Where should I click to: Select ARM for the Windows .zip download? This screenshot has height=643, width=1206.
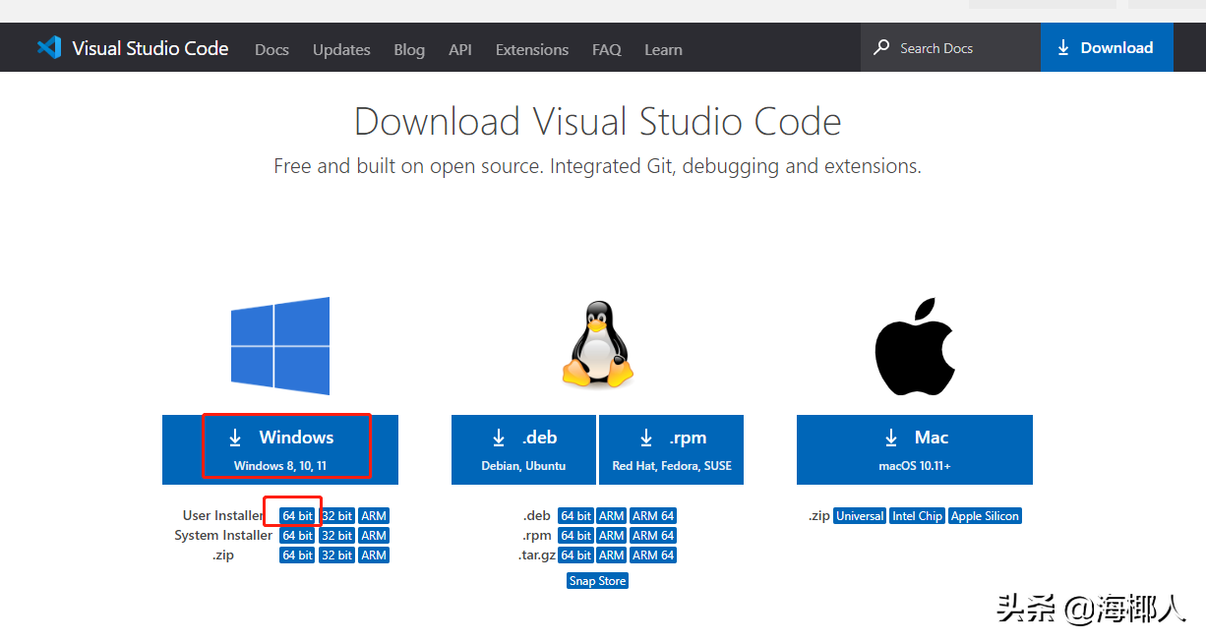tap(374, 555)
